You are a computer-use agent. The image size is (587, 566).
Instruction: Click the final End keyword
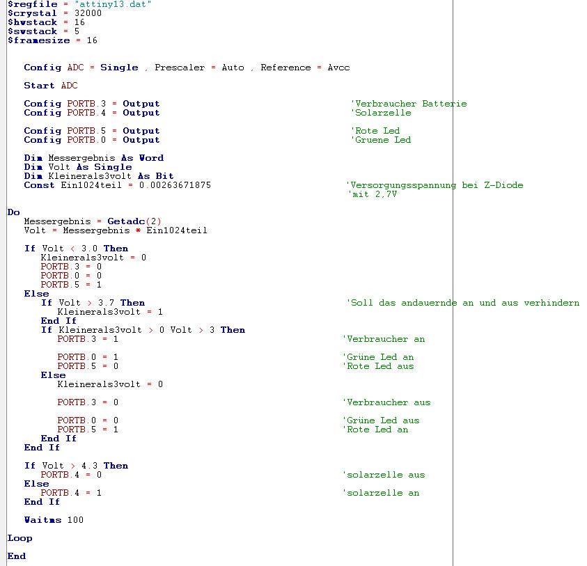[x=17, y=556]
